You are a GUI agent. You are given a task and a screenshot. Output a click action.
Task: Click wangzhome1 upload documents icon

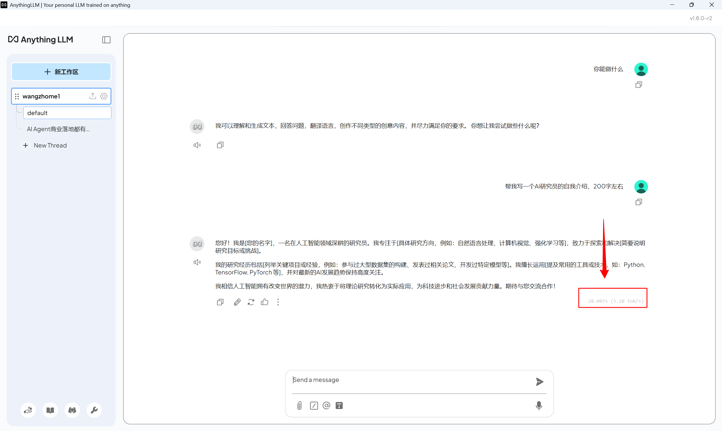point(93,96)
